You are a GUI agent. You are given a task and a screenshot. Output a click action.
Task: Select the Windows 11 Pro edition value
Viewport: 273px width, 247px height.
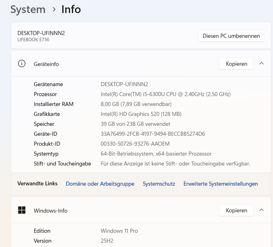coord(119,231)
